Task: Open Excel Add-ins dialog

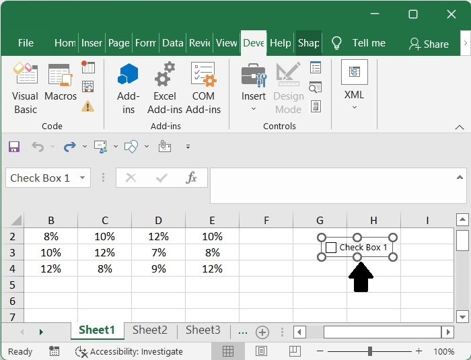Action: pyautogui.click(x=165, y=88)
